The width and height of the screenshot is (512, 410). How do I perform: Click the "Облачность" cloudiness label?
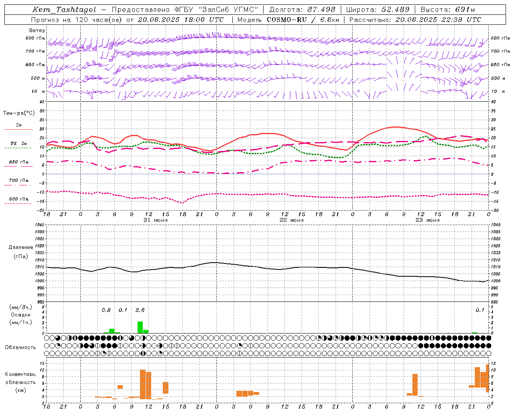coord(20,347)
